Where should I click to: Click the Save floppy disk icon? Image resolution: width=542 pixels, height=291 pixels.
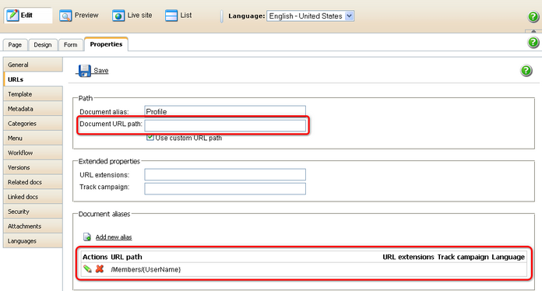tap(84, 71)
